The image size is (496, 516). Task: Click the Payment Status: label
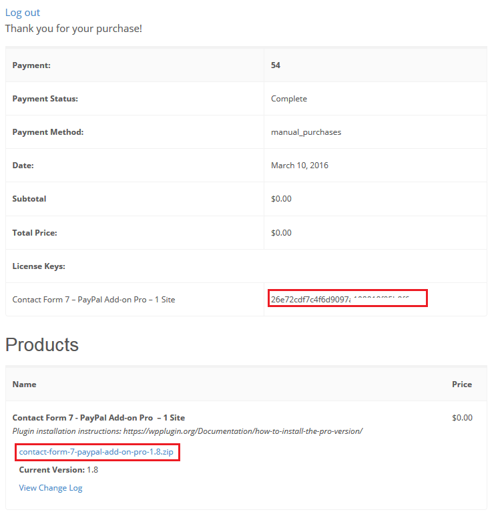click(45, 99)
